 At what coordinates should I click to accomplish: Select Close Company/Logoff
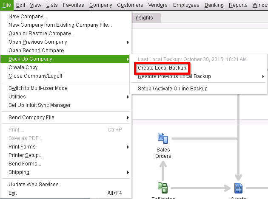pyautogui.click(x=66, y=76)
